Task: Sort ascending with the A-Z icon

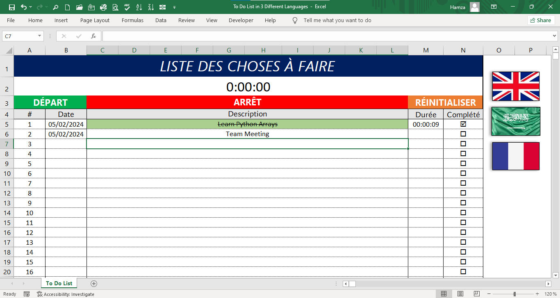Action: pyautogui.click(x=139, y=7)
